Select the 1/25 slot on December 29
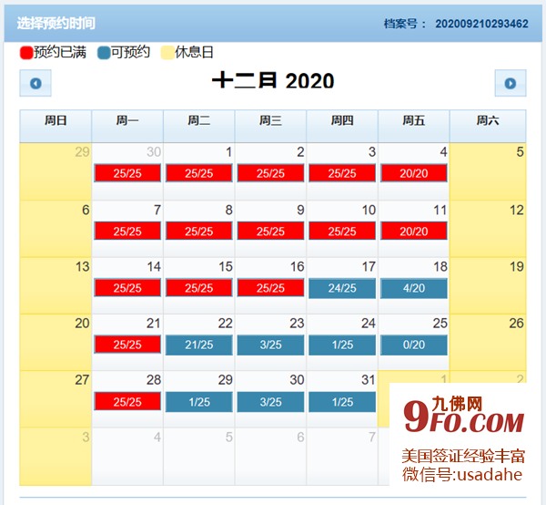The image size is (546, 505). (199, 402)
